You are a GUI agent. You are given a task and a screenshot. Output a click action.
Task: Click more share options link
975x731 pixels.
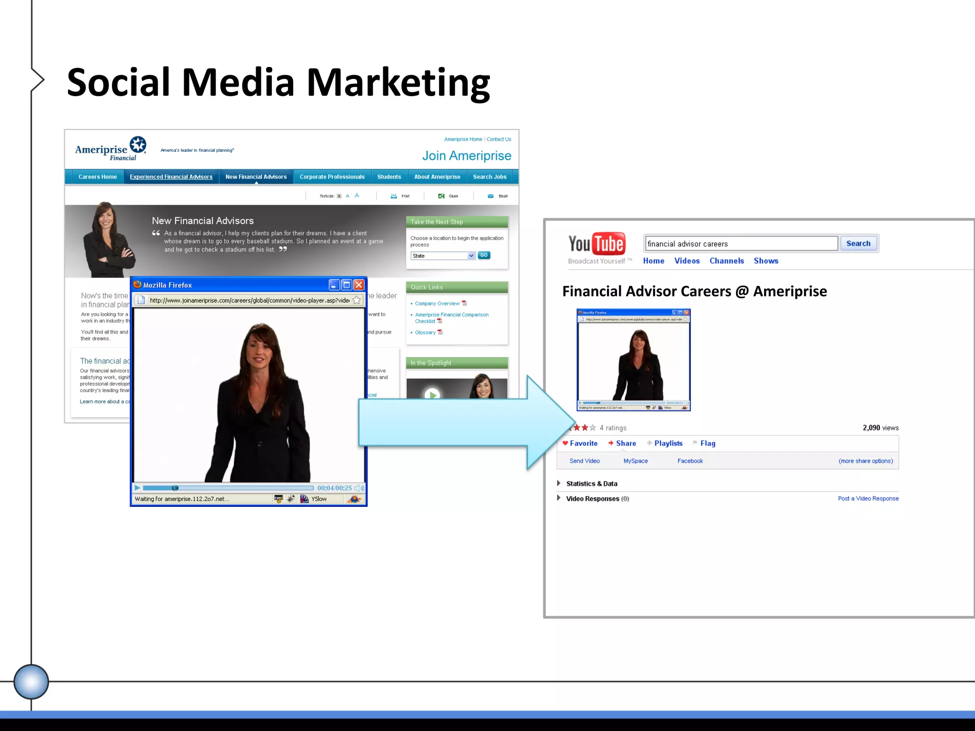click(866, 461)
